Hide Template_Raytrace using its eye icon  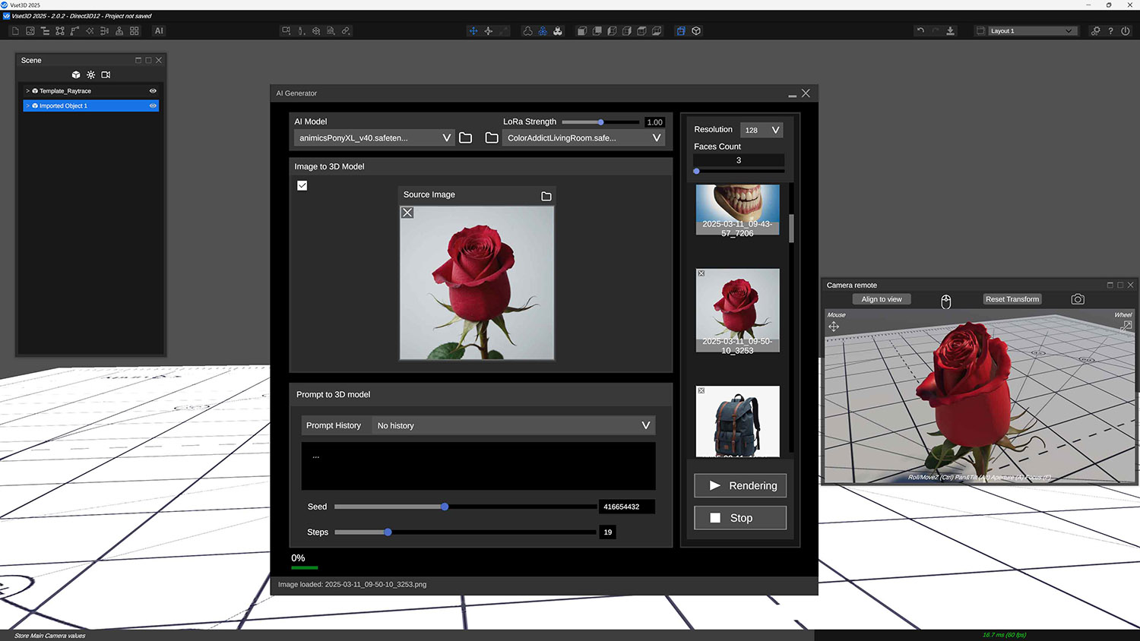pyautogui.click(x=153, y=91)
